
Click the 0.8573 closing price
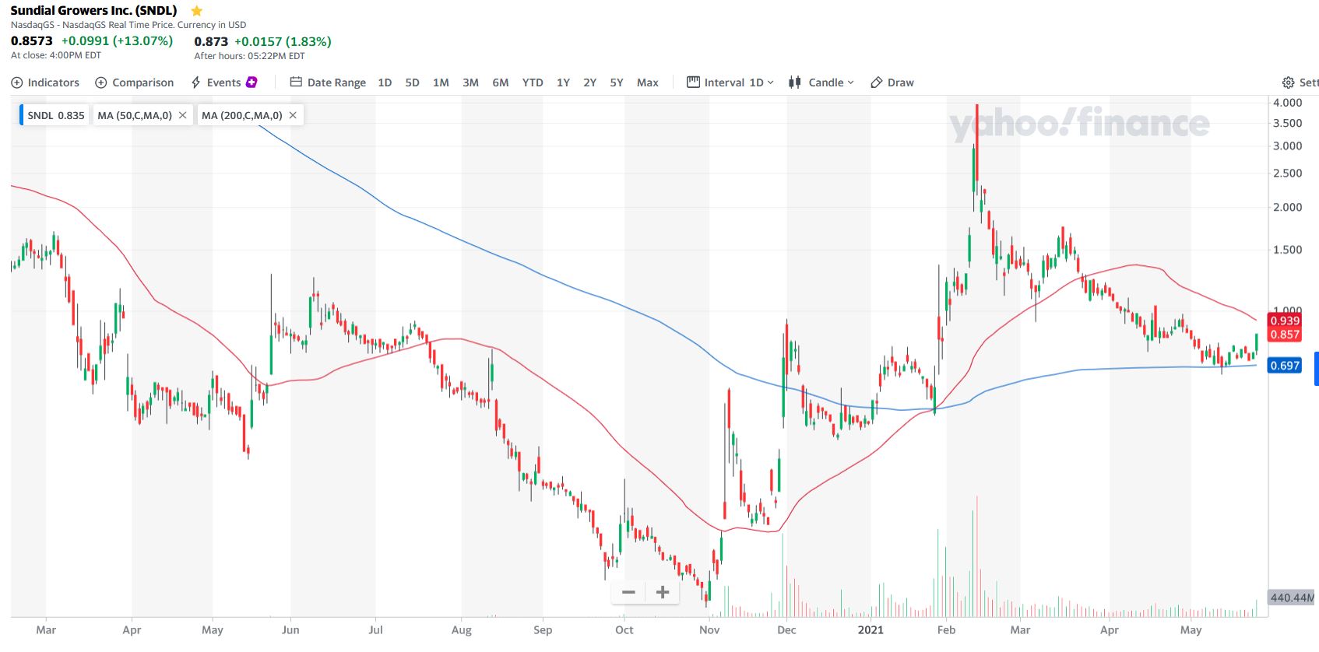click(32, 40)
